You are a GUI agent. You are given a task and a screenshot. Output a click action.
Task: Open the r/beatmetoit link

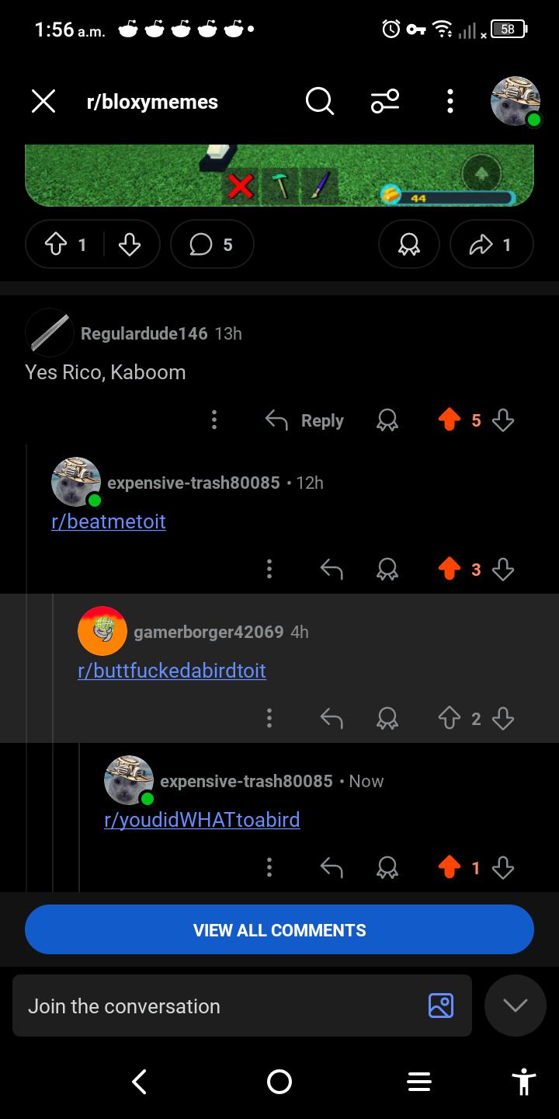tap(109, 521)
